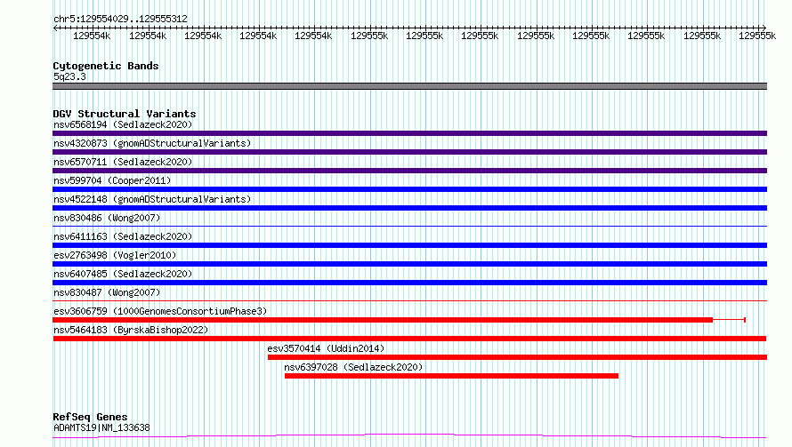Open variant nsv599704 (Cooper2011)
This screenshot has width=792, height=447.
tap(409, 189)
